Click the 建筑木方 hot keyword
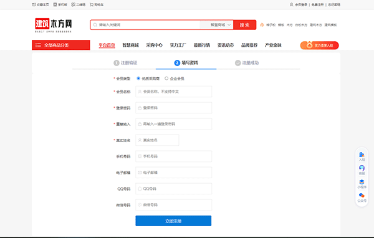Image resolution: width=374 pixels, height=238 pixels. [316, 25]
